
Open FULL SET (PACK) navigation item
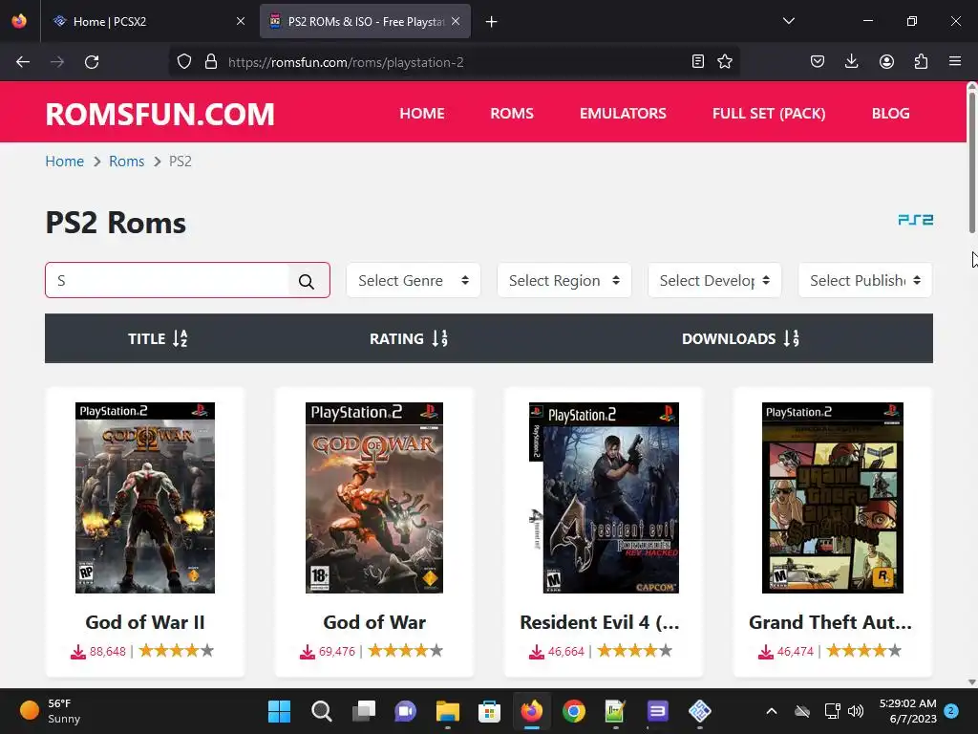tap(769, 113)
